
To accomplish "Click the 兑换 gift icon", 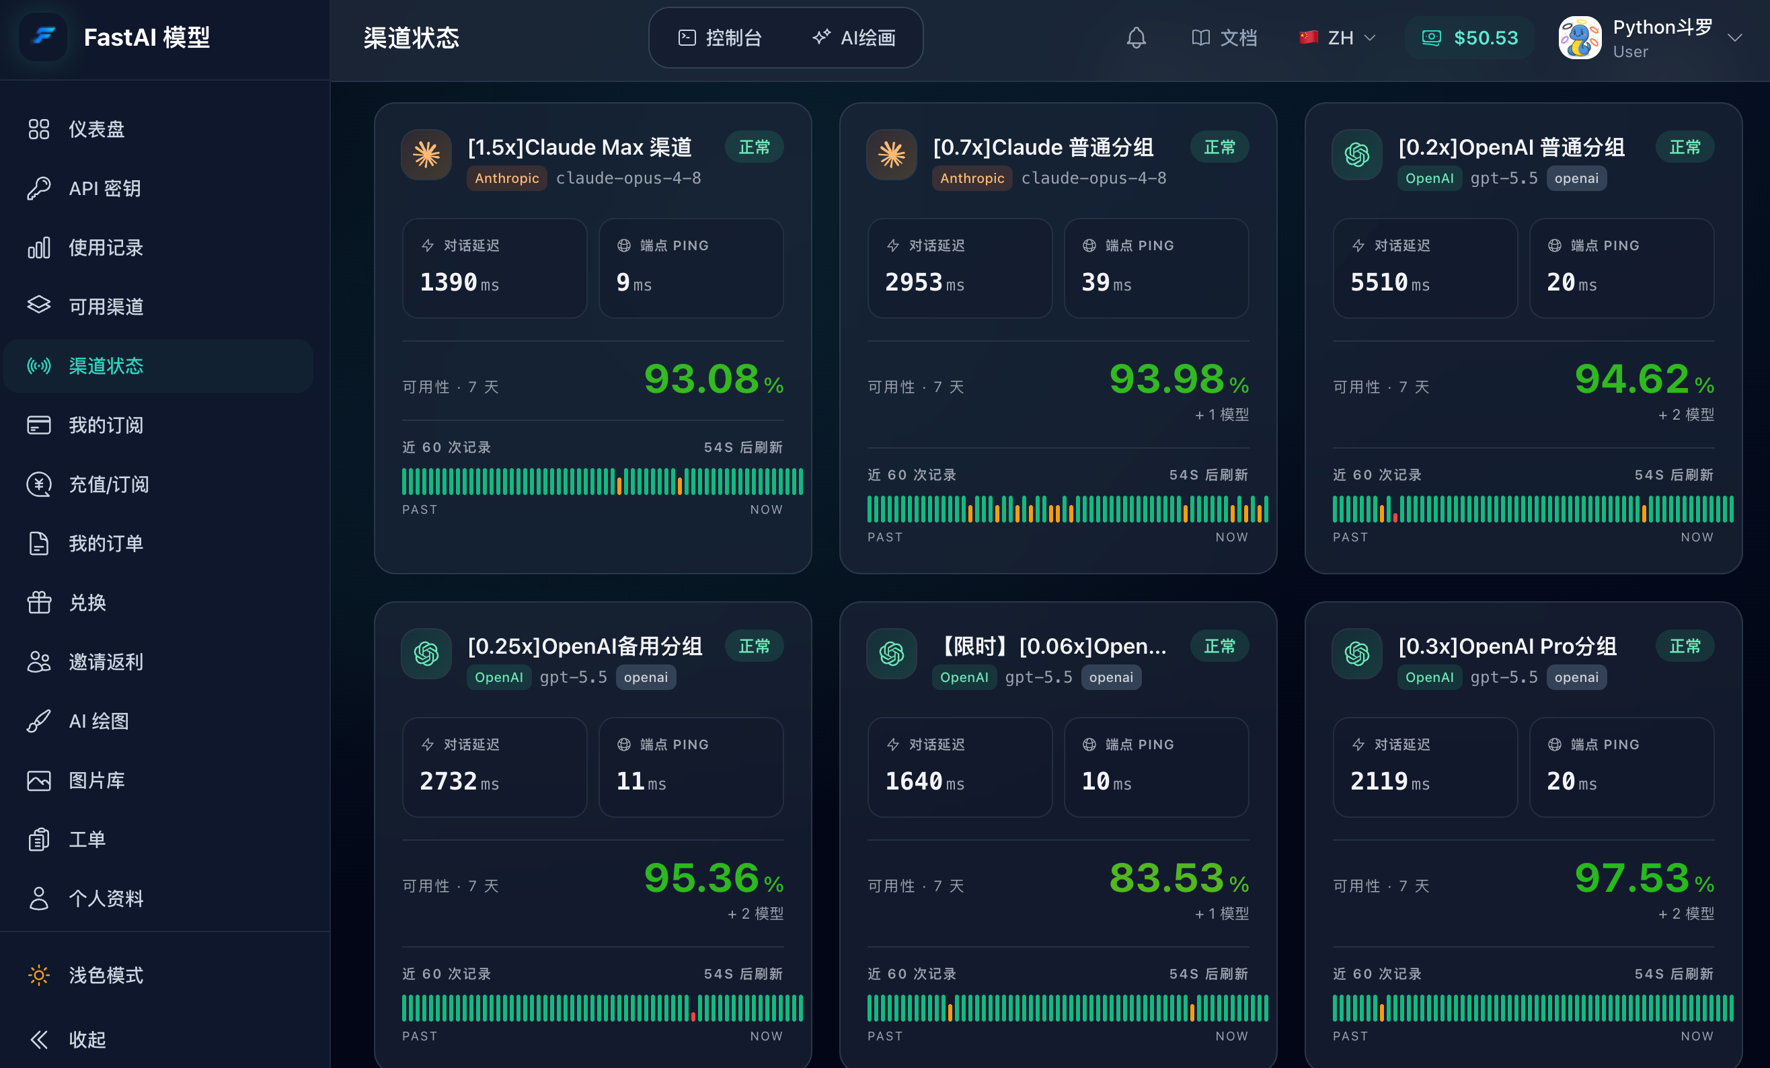I will click(39, 603).
